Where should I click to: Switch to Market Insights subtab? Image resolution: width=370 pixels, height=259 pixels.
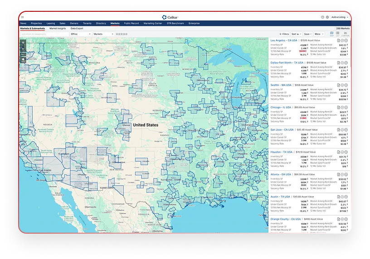(x=58, y=29)
